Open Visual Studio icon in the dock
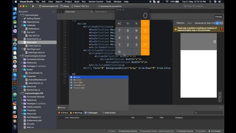236x133 pixels. pos(15,31)
